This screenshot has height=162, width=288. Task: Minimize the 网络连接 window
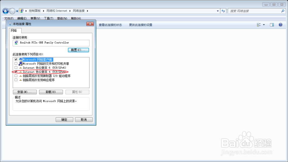coord(266,4)
